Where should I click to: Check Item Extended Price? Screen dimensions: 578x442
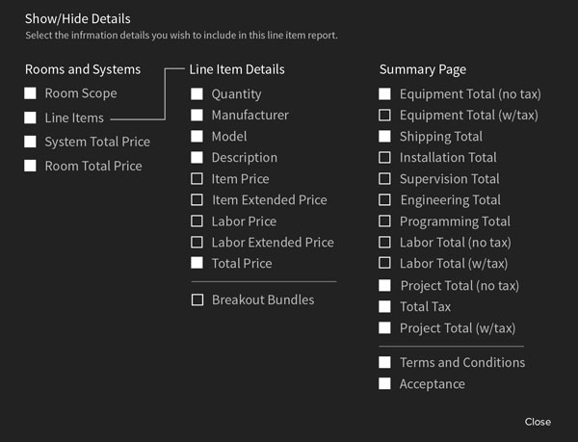[197, 200]
